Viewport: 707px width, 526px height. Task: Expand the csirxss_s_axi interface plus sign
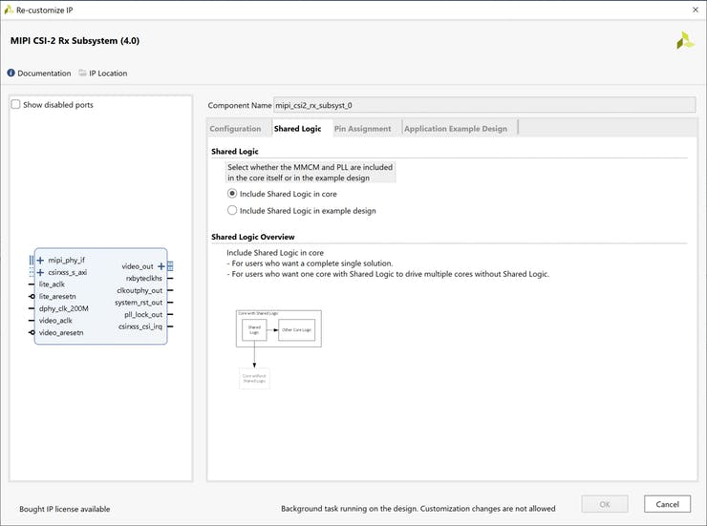tap(40, 272)
